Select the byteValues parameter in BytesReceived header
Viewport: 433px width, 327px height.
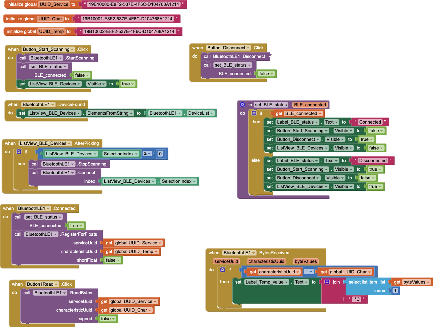[305, 261]
